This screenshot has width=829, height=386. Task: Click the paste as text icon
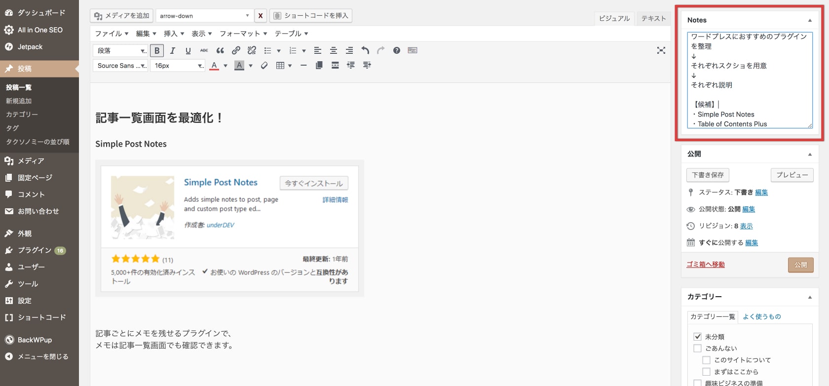319,65
